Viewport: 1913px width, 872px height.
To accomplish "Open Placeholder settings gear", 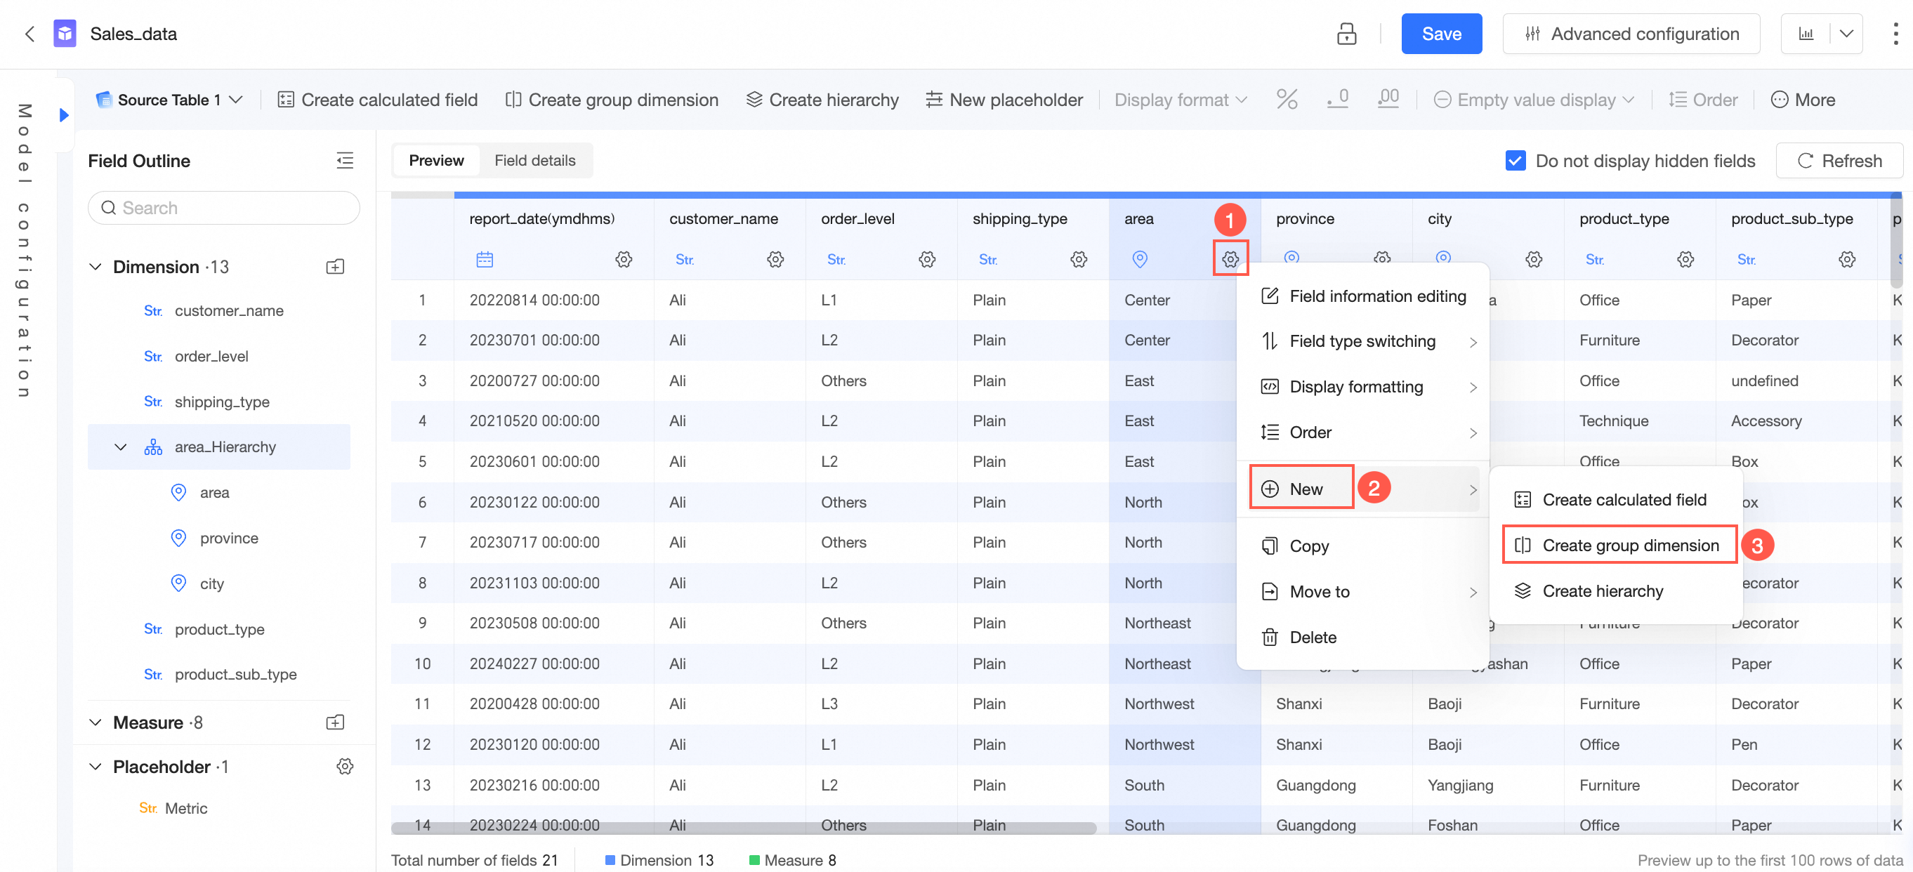I will [345, 766].
